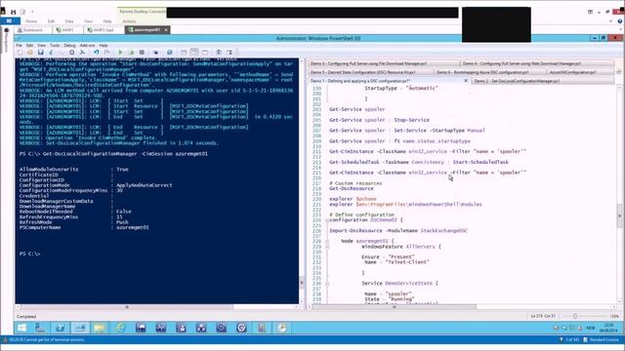Click the PS C:\> console prompt line

point(30,253)
